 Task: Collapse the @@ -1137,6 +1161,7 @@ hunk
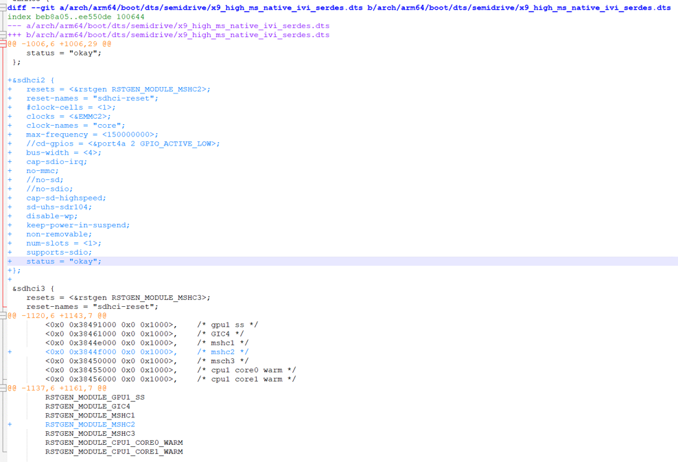coord(3,388)
